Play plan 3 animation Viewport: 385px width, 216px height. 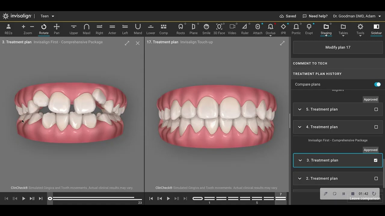tap(23, 199)
